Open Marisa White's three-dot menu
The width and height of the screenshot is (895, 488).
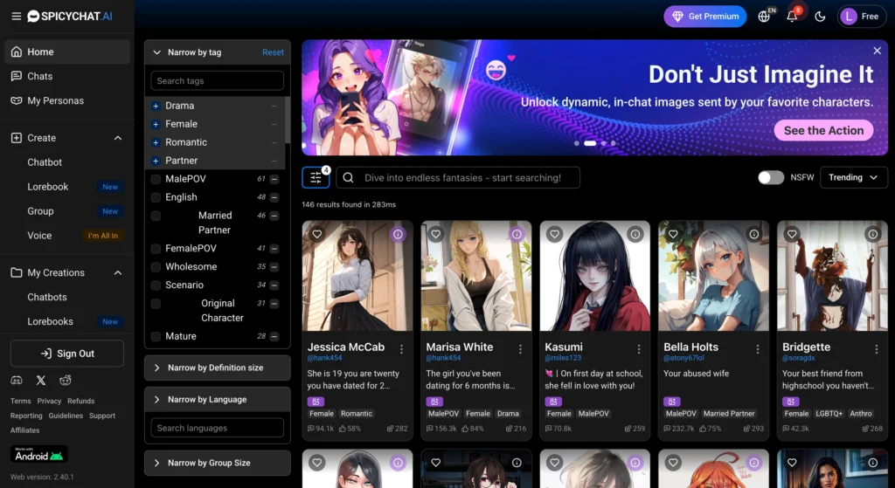(521, 349)
